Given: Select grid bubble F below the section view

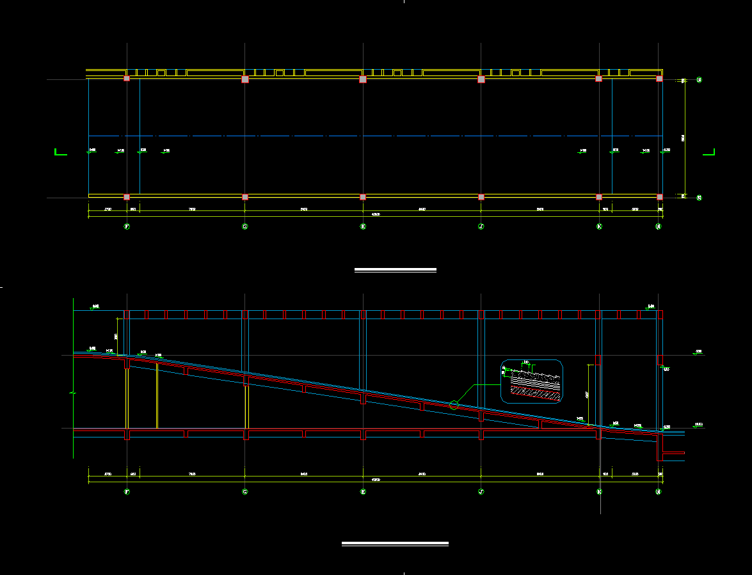Looking at the screenshot, I should (127, 492).
